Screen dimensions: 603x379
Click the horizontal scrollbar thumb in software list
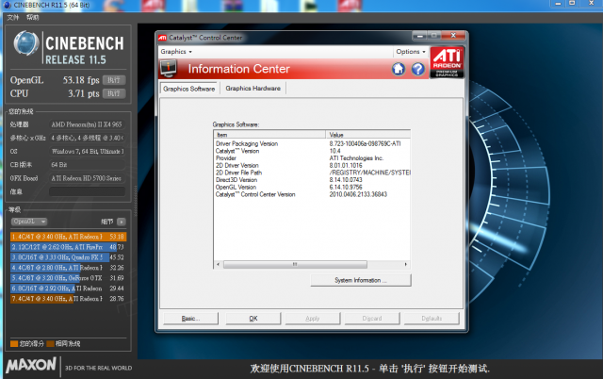(295, 264)
